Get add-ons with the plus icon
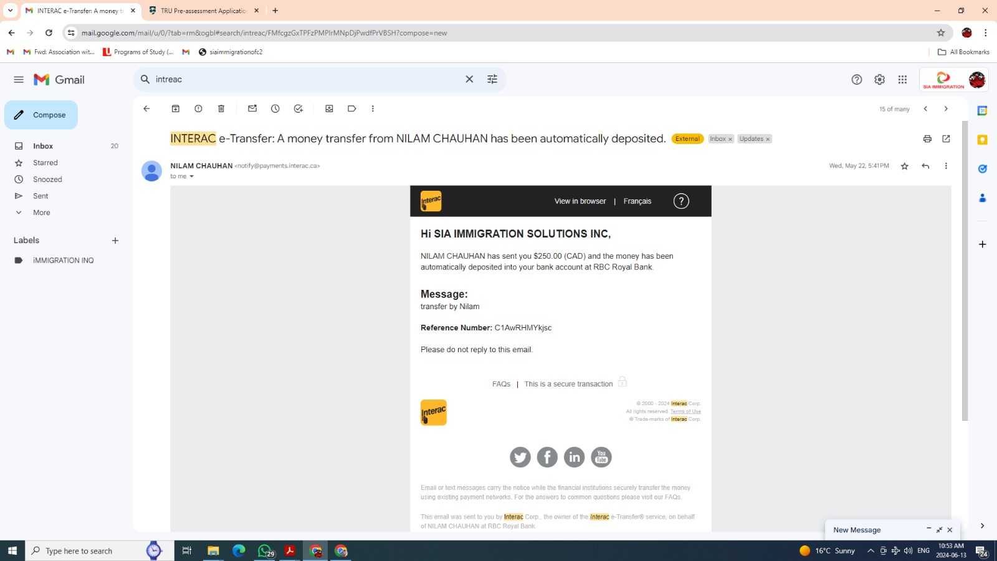The height and width of the screenshot is (561, 997). tap(982, 244)
